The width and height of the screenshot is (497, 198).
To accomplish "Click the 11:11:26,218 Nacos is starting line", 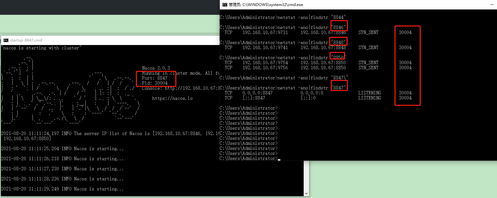I will coord(62,159).
